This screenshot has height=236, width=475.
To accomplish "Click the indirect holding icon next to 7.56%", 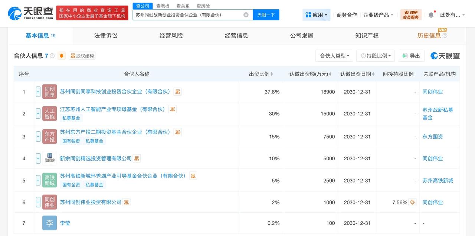I will click(413, 202).
